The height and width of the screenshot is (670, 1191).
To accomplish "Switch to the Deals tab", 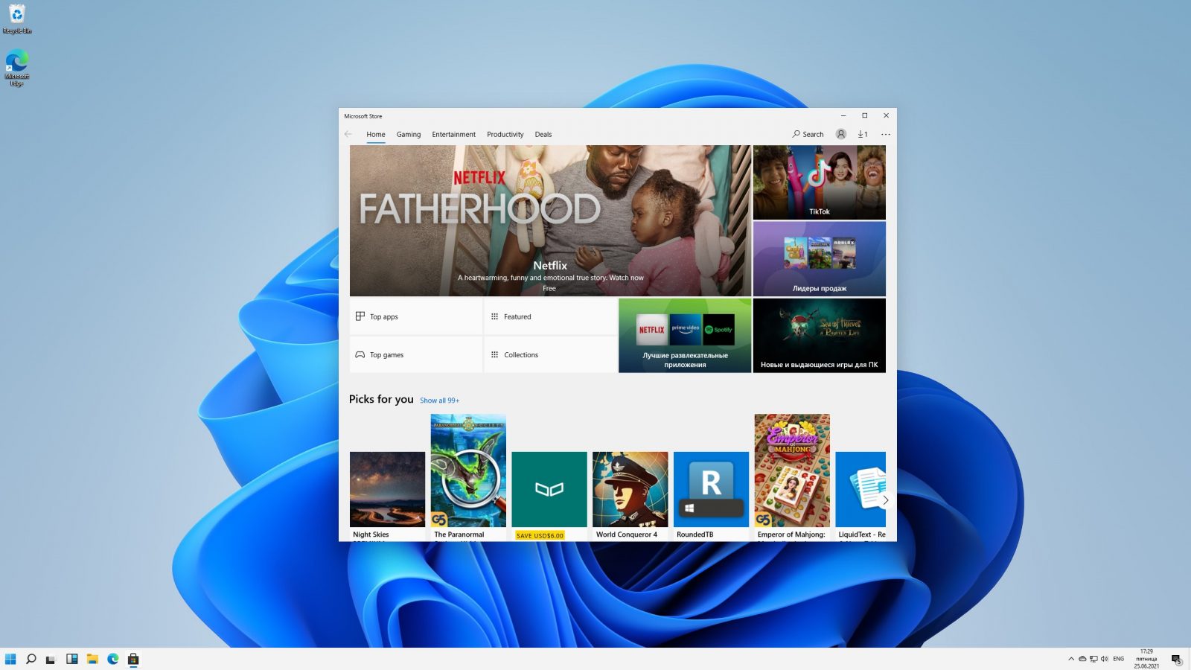I will coord(543,135).
